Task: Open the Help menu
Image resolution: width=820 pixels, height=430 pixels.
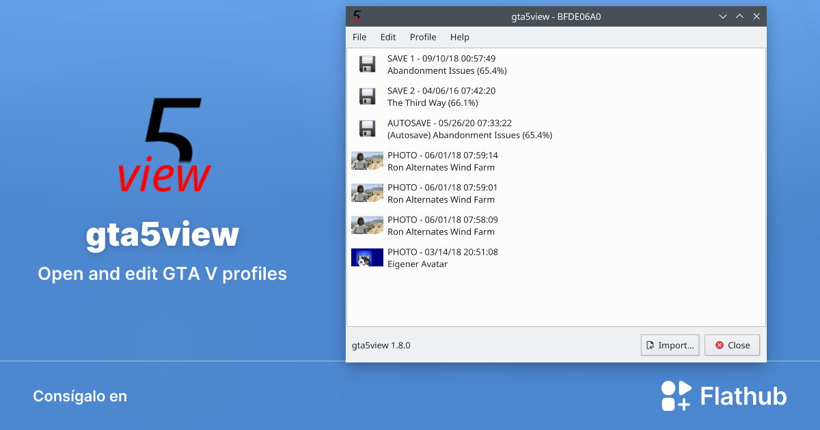Action: [459, 37]
